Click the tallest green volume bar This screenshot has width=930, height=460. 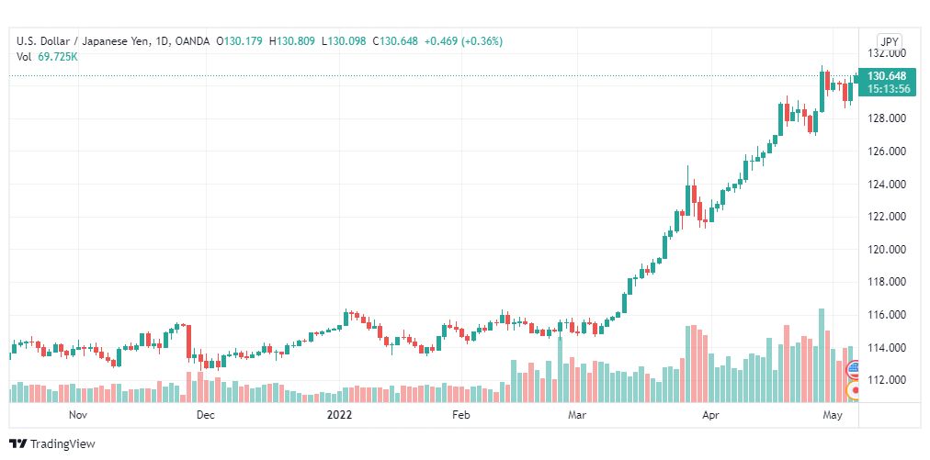tap(822, 355)
